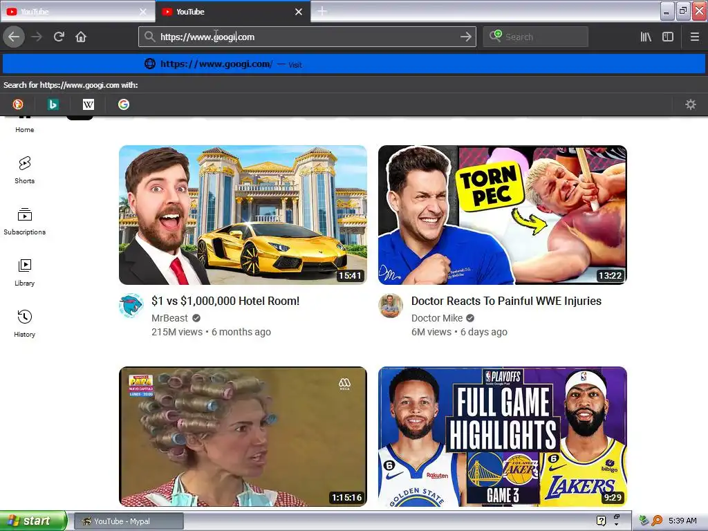
Task: Search with the Wikipedia engine icon
Action: pos(88,104)
